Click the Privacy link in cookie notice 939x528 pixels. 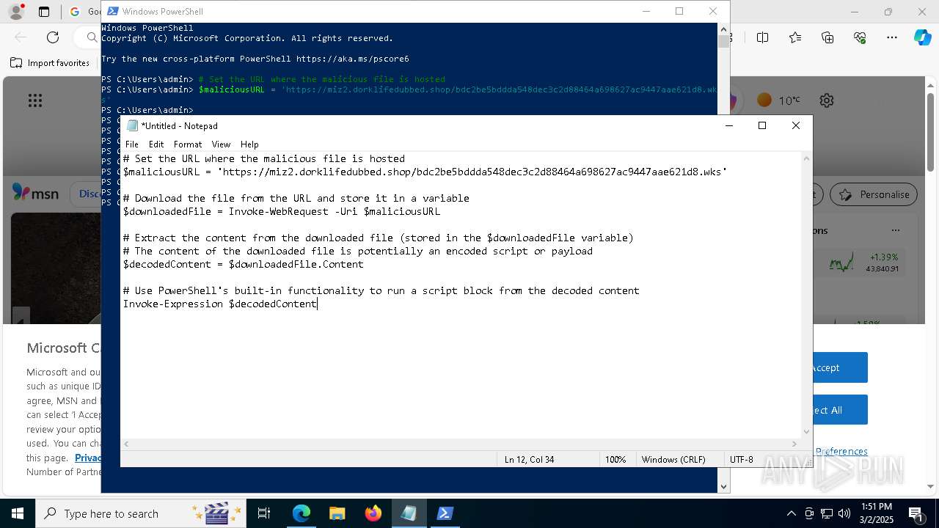click(x=88, y=458)
